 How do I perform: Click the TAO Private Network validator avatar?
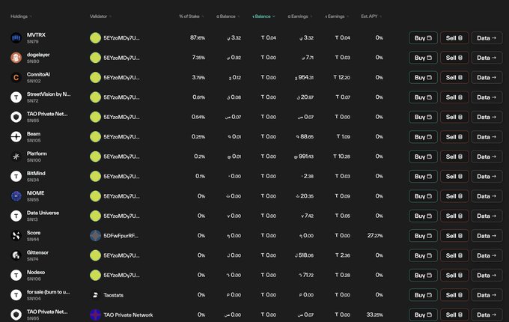click(x=96, y=315)
